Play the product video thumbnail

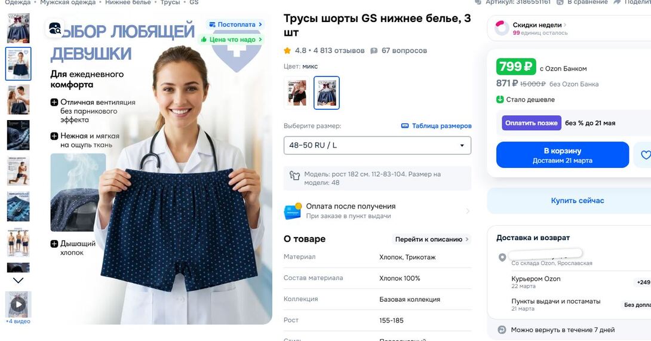coord(18,305)
